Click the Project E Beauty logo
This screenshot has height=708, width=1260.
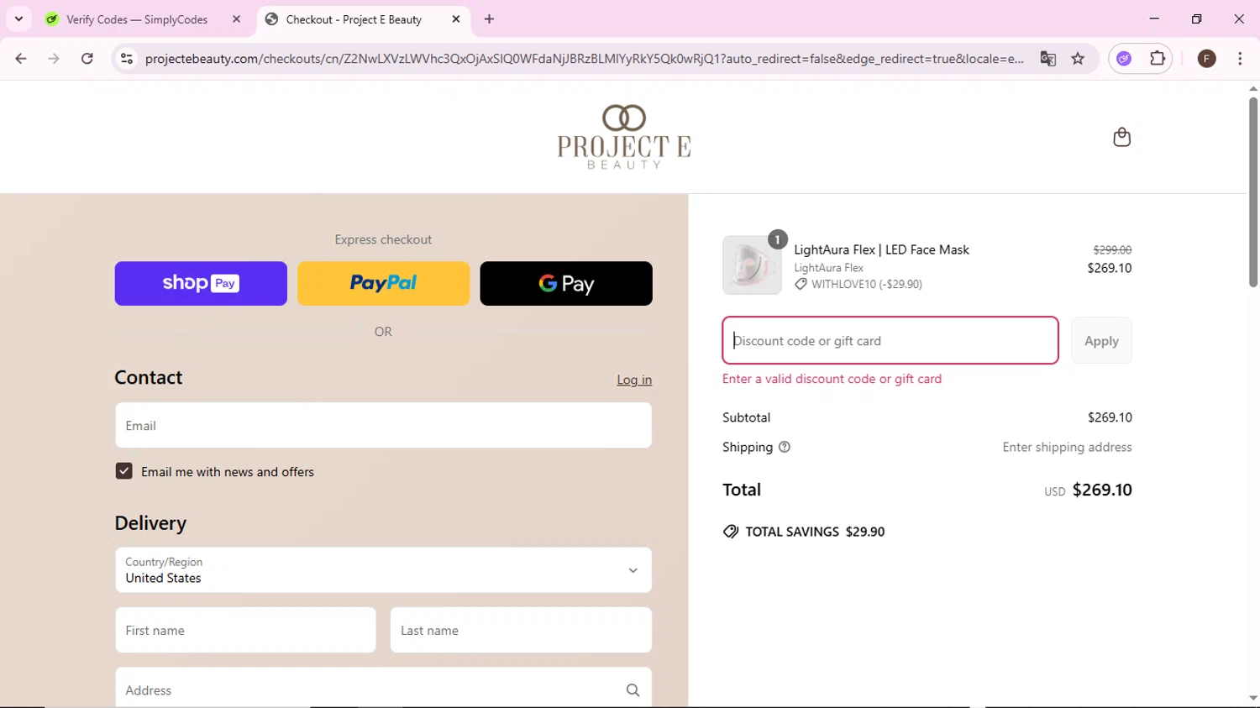click(624, 137)
